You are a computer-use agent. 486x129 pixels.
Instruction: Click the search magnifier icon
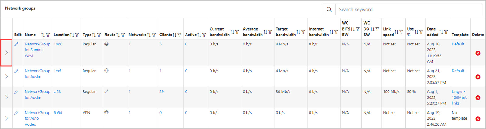(329, 9)
